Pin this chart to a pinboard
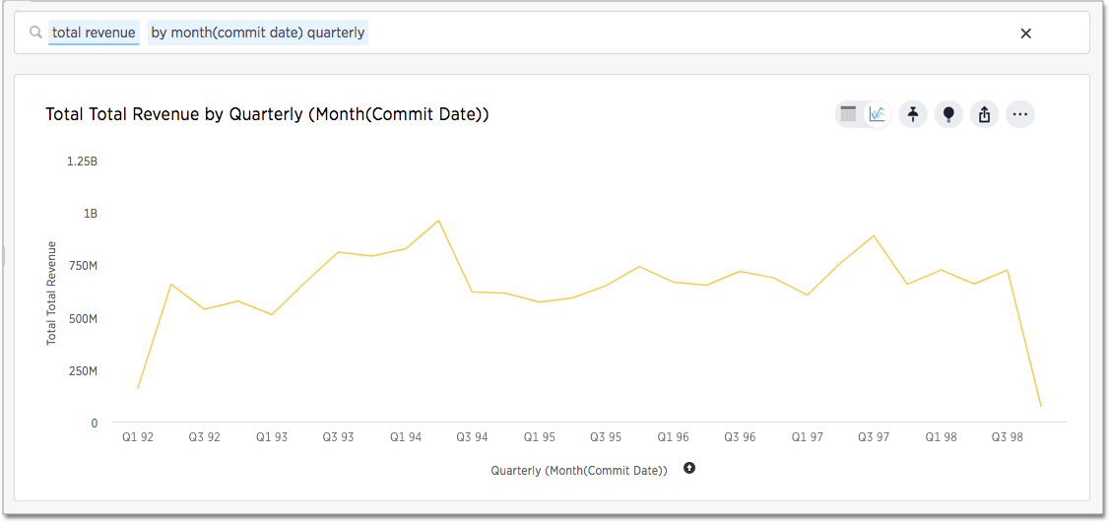The image size is (1110, 523). click(x=913, y=114)
